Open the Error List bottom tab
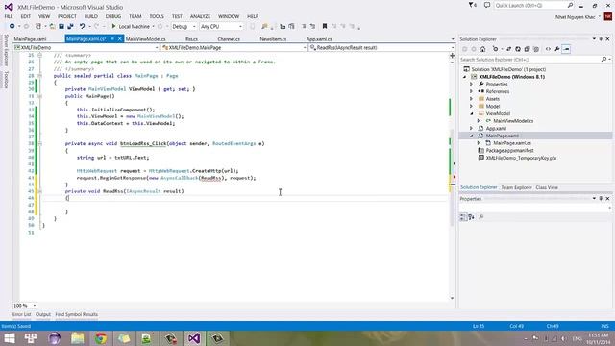The image size is (615, 346). click(21, 314)
